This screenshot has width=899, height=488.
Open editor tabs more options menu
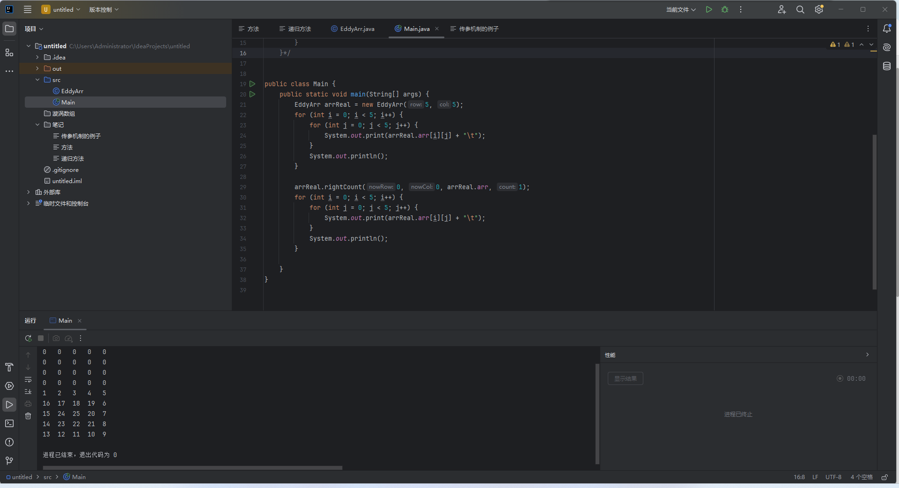point(868,29)
